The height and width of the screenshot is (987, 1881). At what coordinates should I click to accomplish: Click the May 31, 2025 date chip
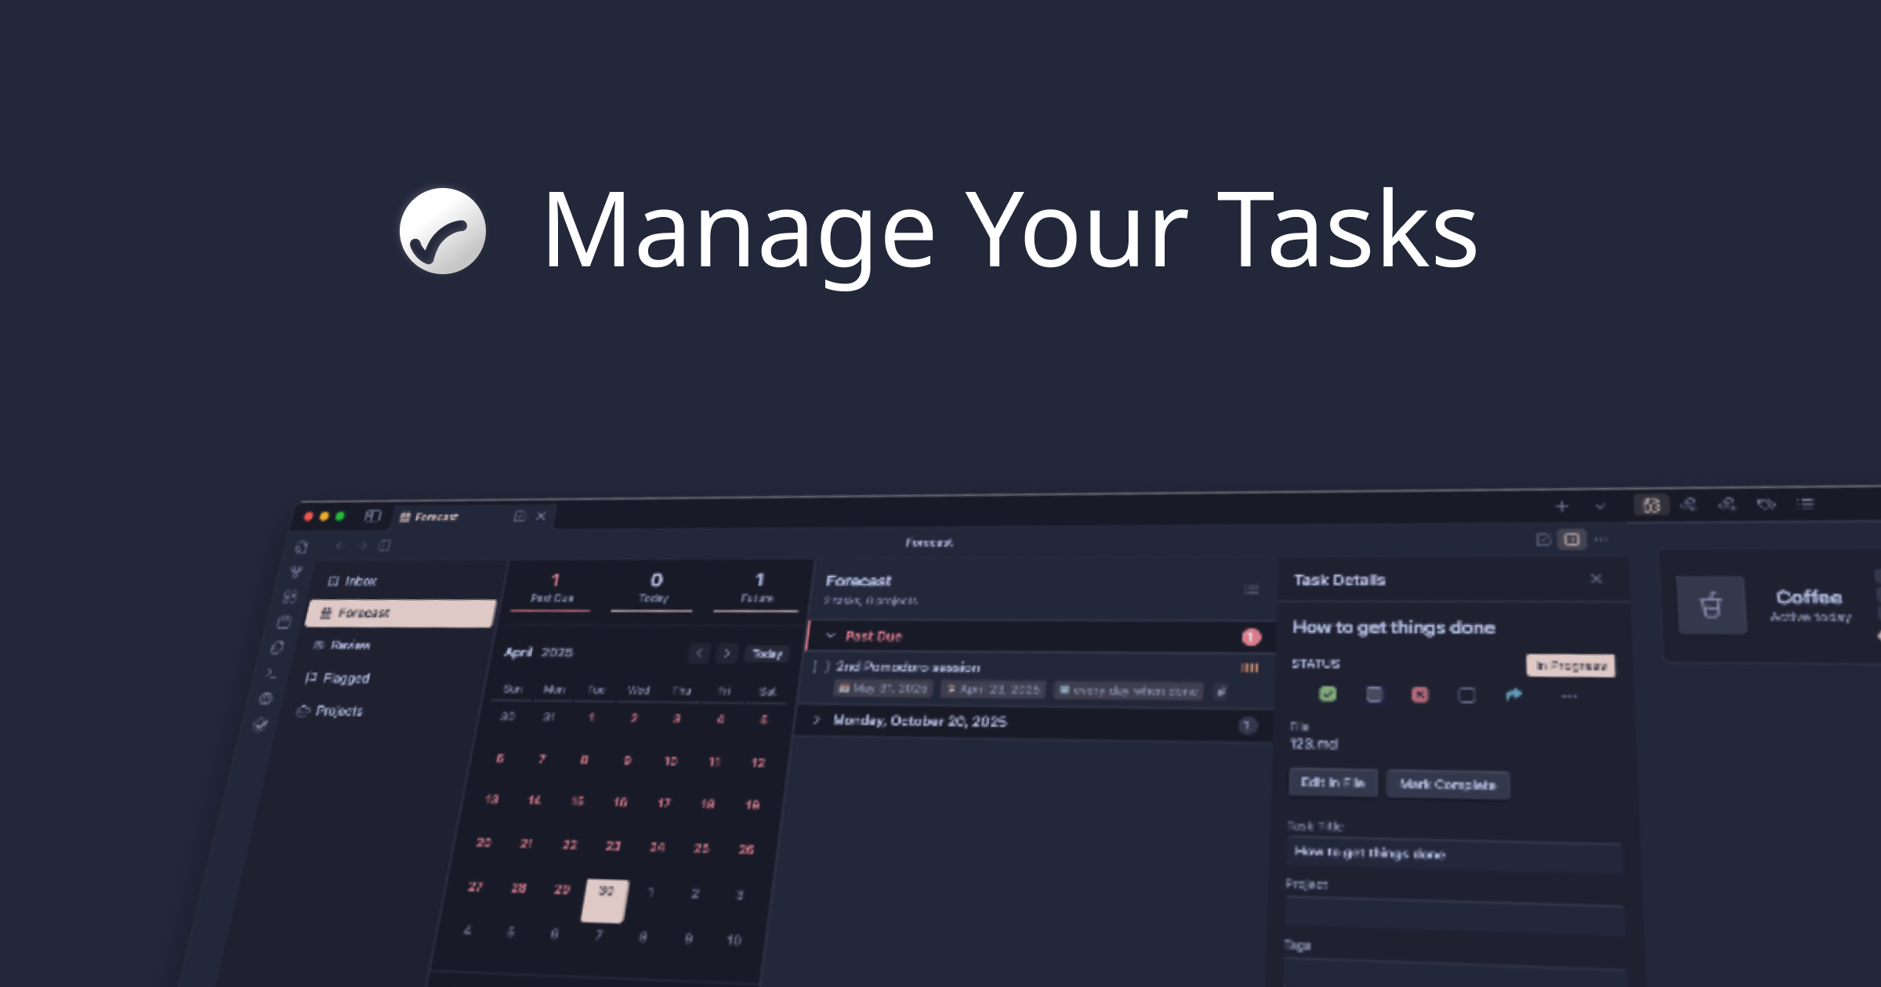coord(883,689)
